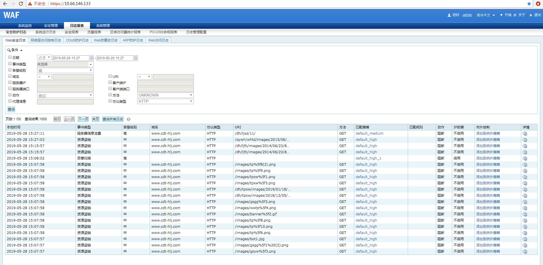Check the 客户端IP filter checkbox

(x=110, y=82)
